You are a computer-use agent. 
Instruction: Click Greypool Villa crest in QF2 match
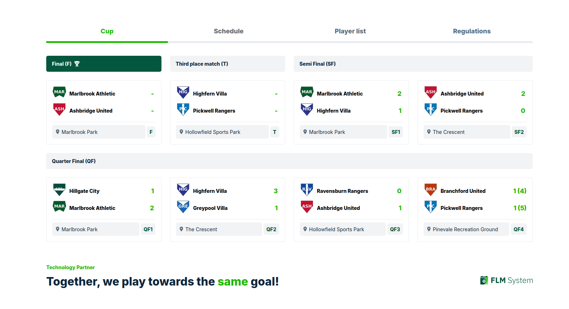[x=183, y=207]
